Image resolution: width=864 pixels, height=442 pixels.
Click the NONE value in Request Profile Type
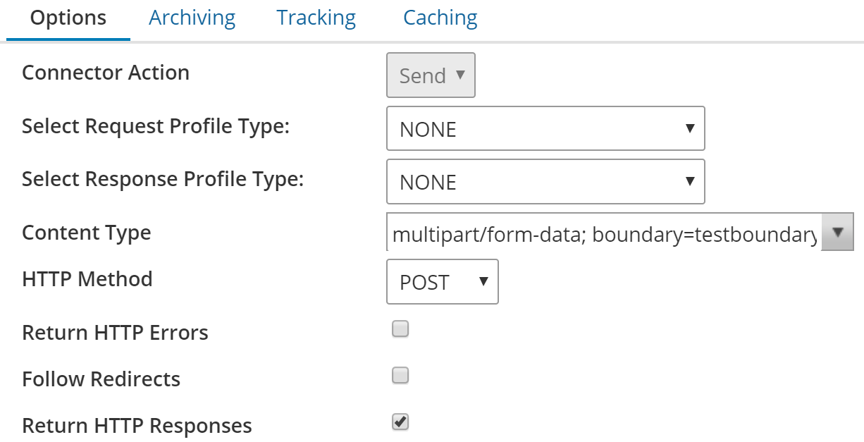(x=428, y=129)
